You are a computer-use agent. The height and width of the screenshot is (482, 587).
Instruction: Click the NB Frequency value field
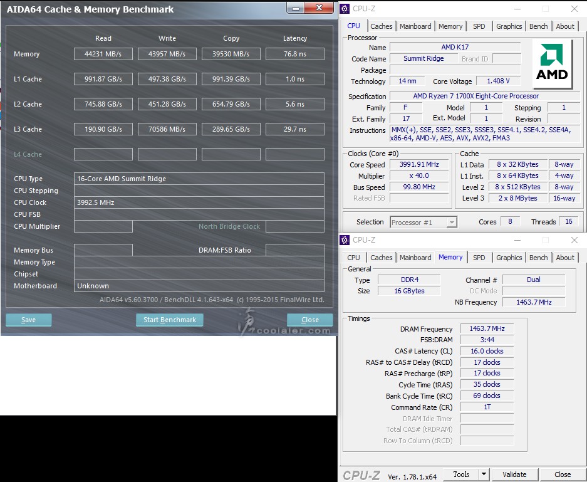(x=534, y=302)
